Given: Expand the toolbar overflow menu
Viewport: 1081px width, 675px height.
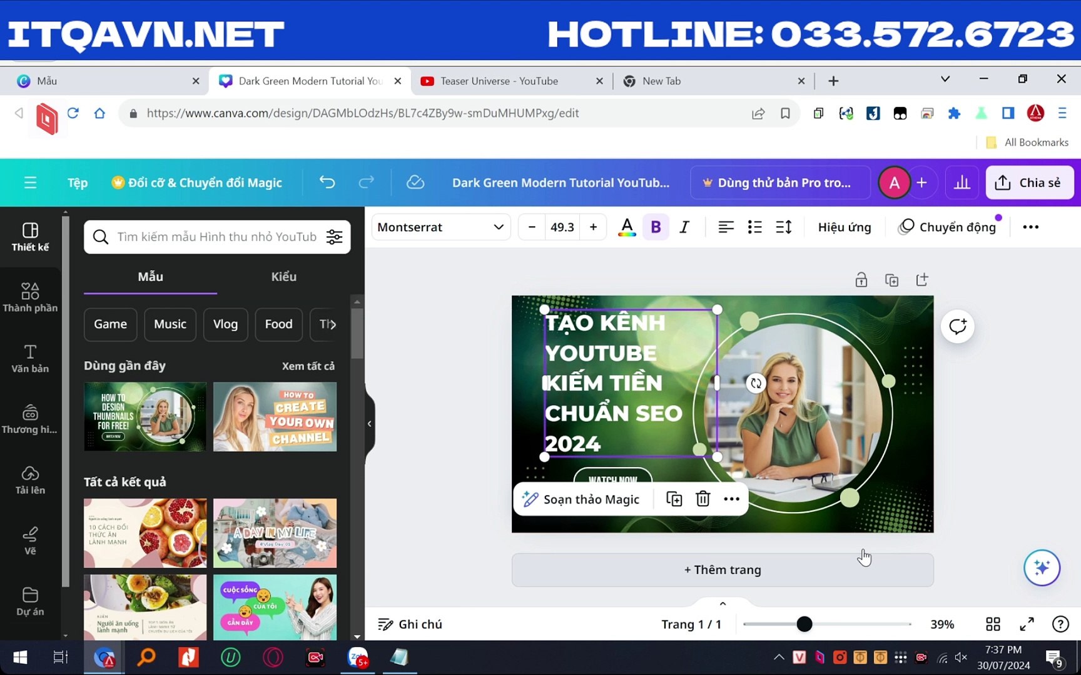Looking at the screenshot, I should pos(1030,226).
